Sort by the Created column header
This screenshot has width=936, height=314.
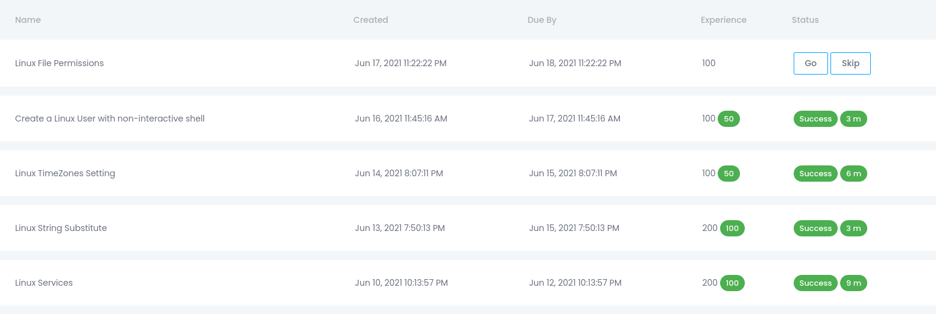370,20
